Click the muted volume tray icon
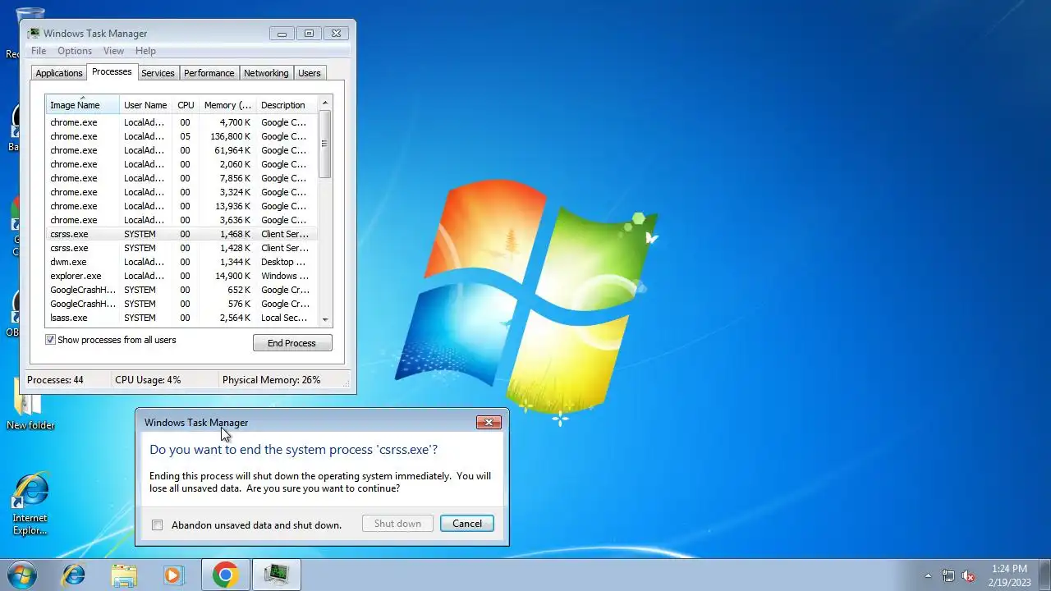The image size is (1051, 591). coord(968,575)
